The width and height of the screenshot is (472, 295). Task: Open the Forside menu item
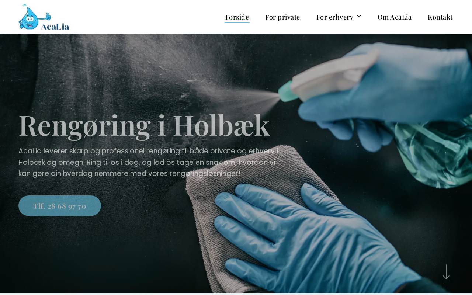pyautogui.click(x=237, y=17)
